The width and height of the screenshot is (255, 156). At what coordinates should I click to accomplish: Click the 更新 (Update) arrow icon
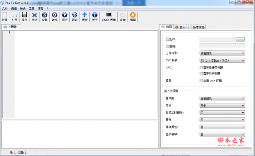tap(85, 17)
